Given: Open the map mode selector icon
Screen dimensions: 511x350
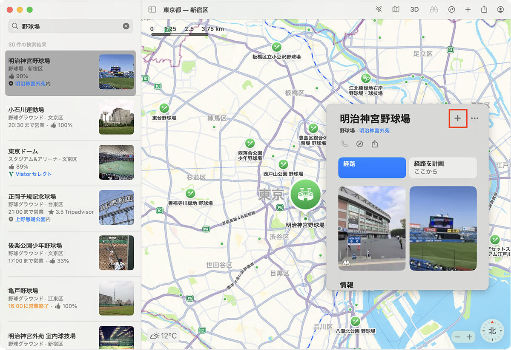Looking at the screenshot, I should pyautogui.click(x=396, y=9).
